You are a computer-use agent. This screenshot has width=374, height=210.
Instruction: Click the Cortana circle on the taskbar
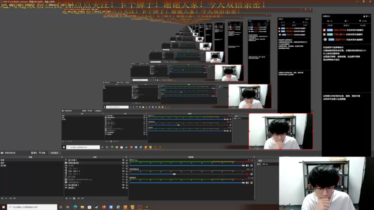tap(61, 207)
